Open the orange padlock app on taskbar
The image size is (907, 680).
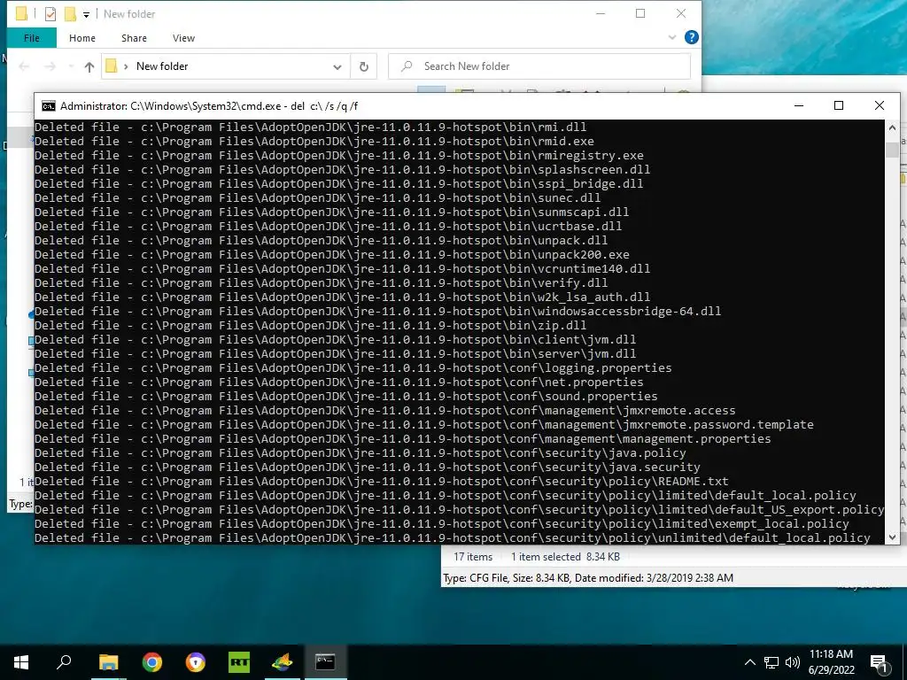[196, 662]
